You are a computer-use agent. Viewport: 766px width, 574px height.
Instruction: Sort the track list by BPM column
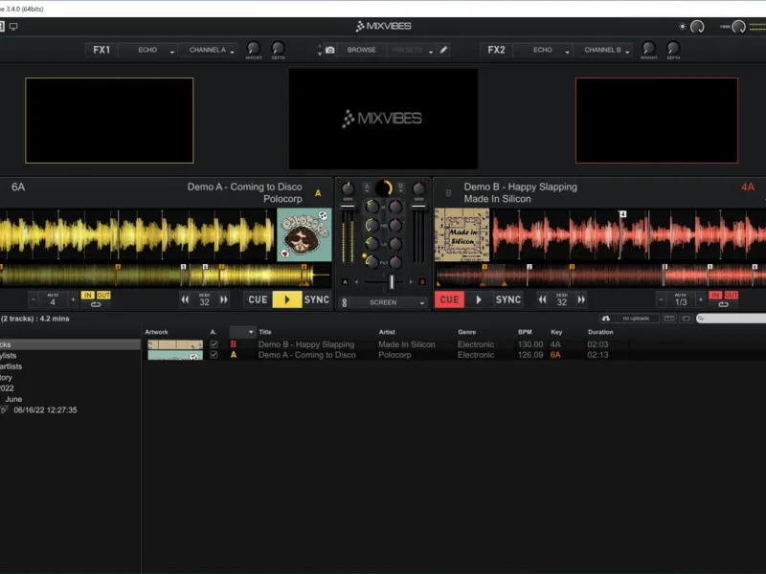[525, 332]
